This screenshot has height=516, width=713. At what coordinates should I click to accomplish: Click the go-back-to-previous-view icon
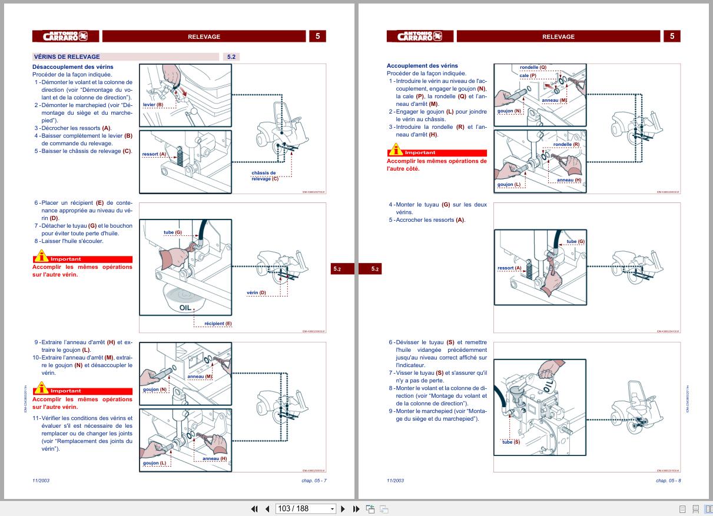[x=370, y=509]
